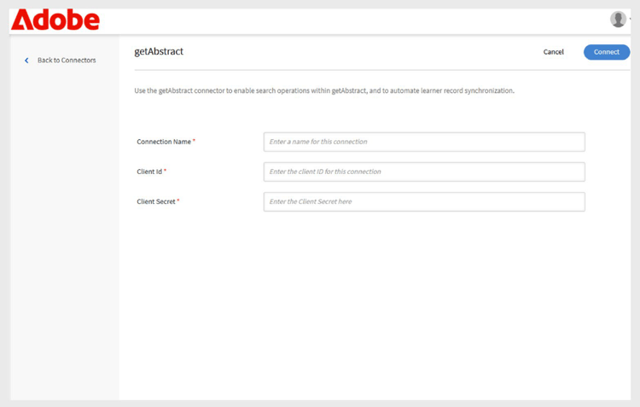Click the blue Connect button
The width and height of the screenshot is (640, 407).
607,52
